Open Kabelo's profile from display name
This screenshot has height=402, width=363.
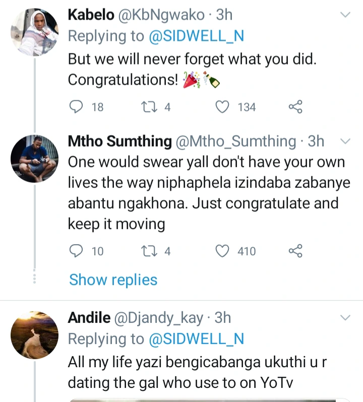90,15
